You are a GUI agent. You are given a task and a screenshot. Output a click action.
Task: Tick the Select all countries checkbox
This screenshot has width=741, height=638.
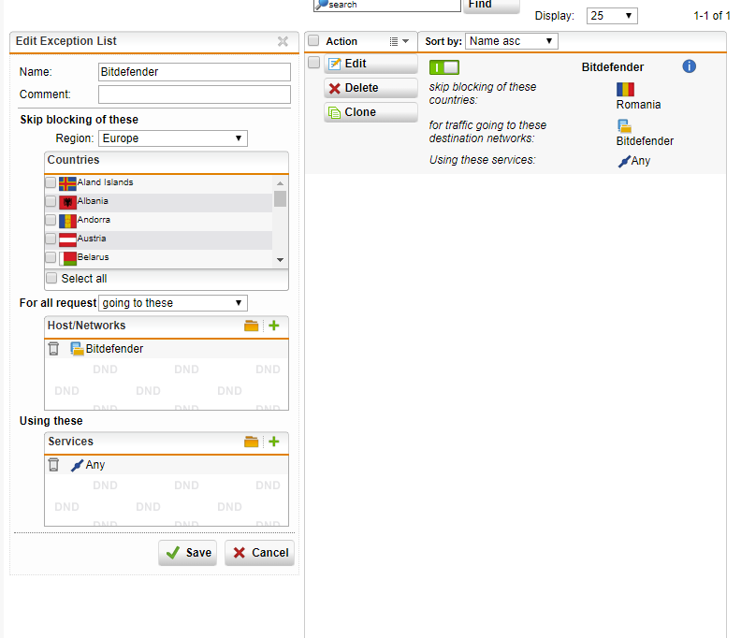point(51,278)
